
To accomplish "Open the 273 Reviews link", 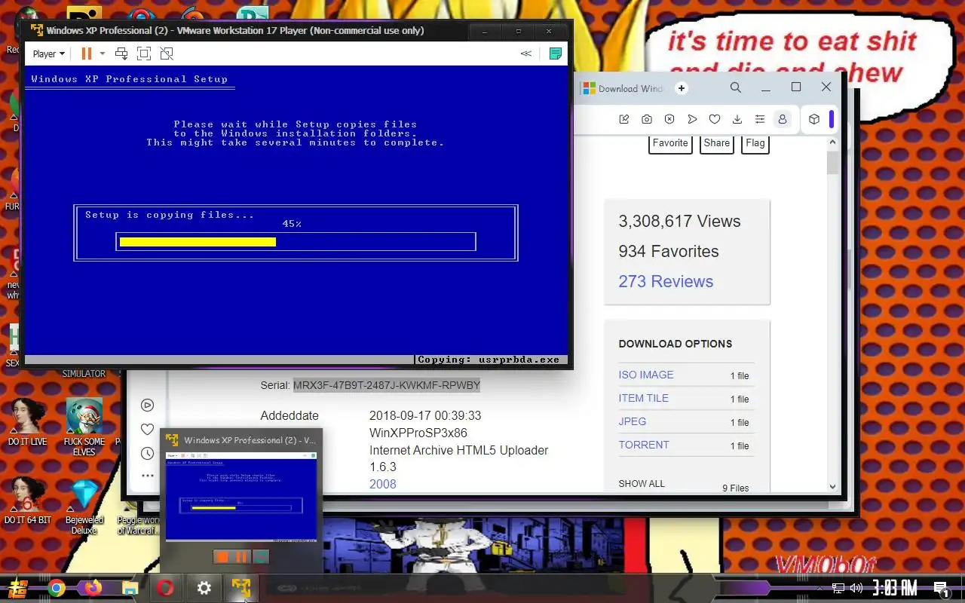I will (x=666, y=281).
